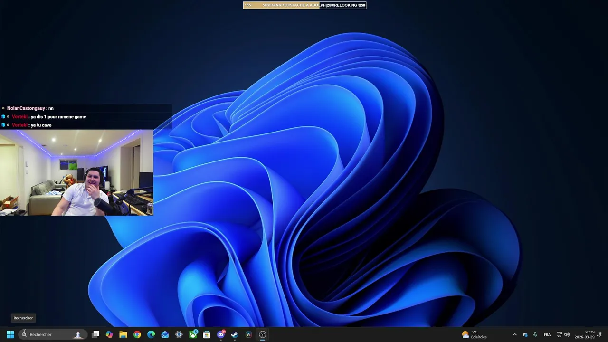608x342 pixels.
Task: Open Steam from the taskbar
Action: (234, 334)
